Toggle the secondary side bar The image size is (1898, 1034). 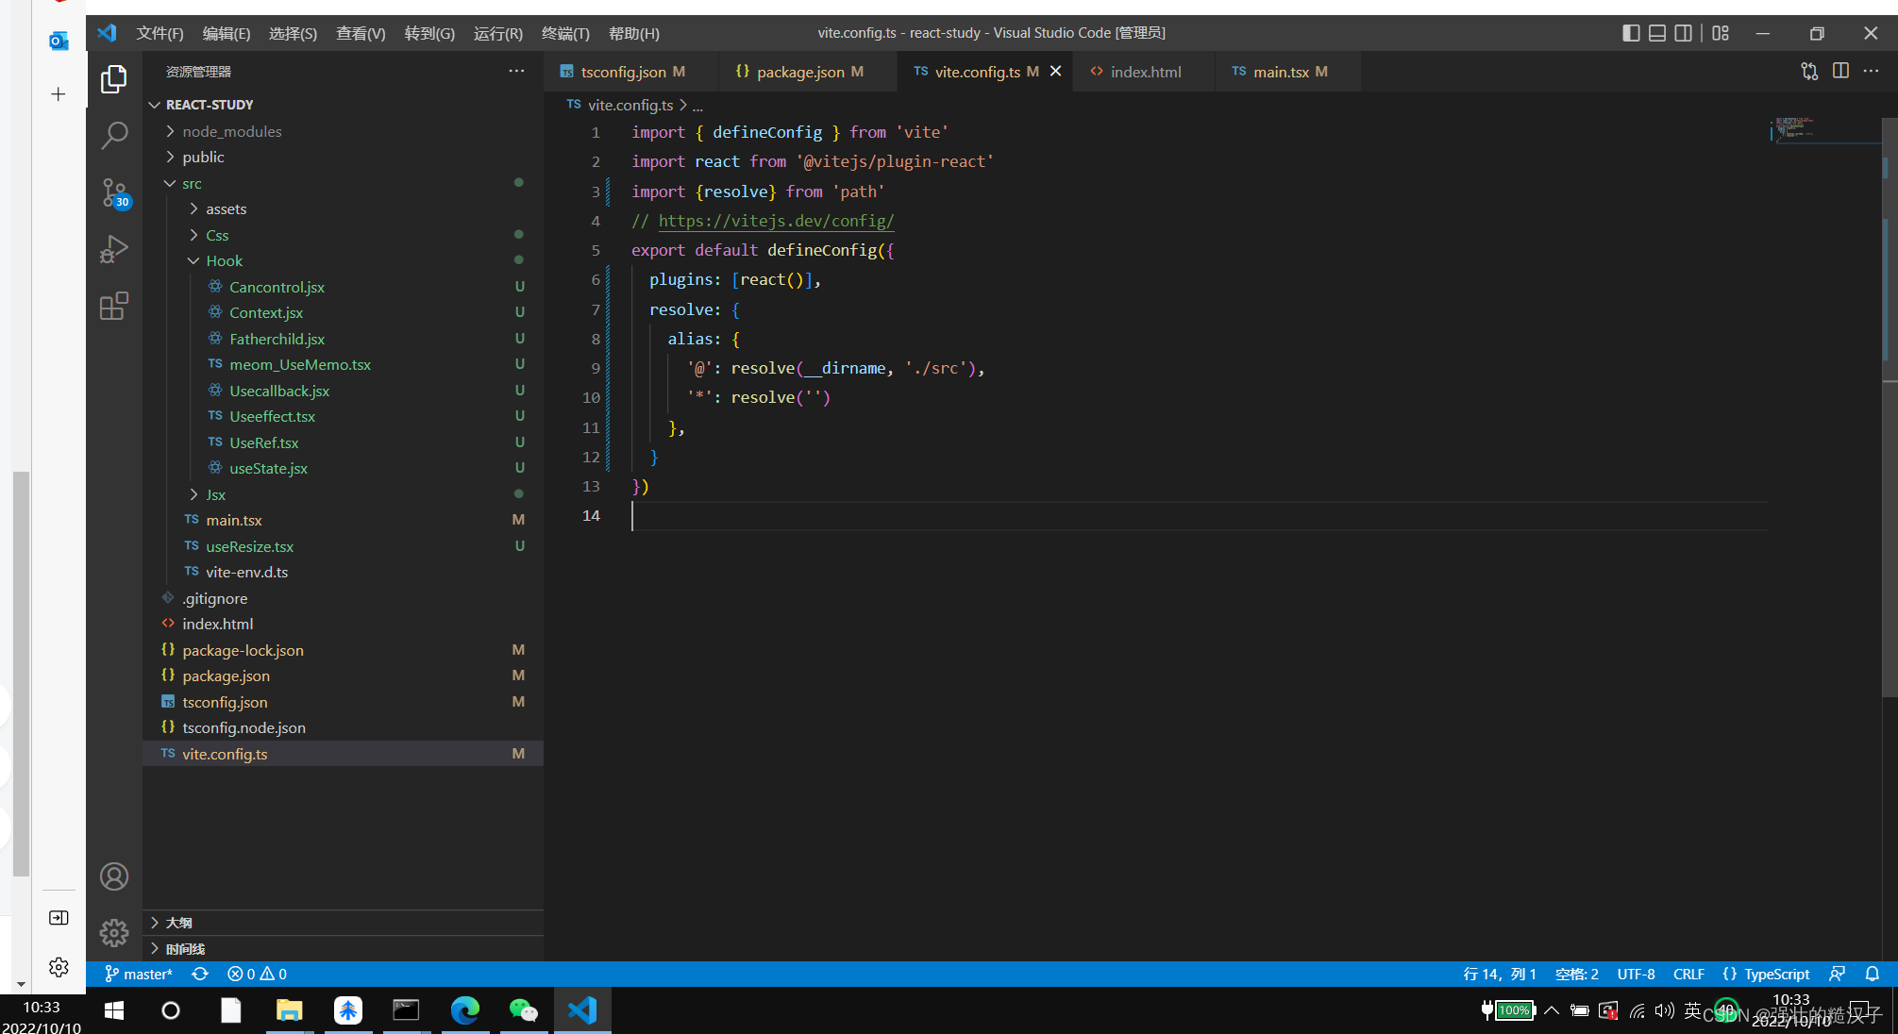point(1683,32)
